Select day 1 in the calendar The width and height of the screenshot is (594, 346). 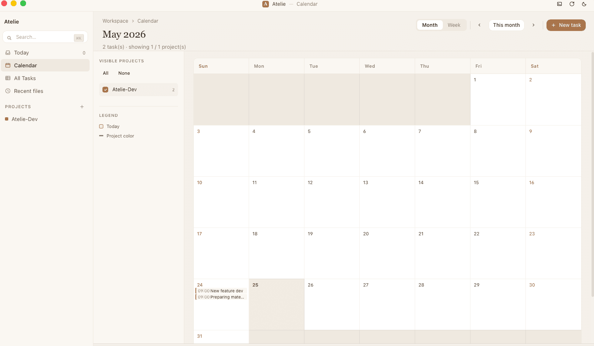coord(498,100)
